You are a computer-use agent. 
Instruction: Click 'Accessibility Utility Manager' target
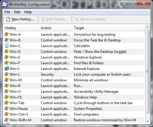(x=96, y=92)
